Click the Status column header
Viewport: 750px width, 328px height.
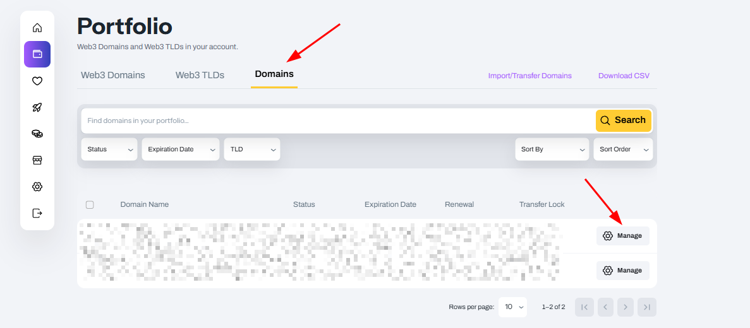(304, 204)
